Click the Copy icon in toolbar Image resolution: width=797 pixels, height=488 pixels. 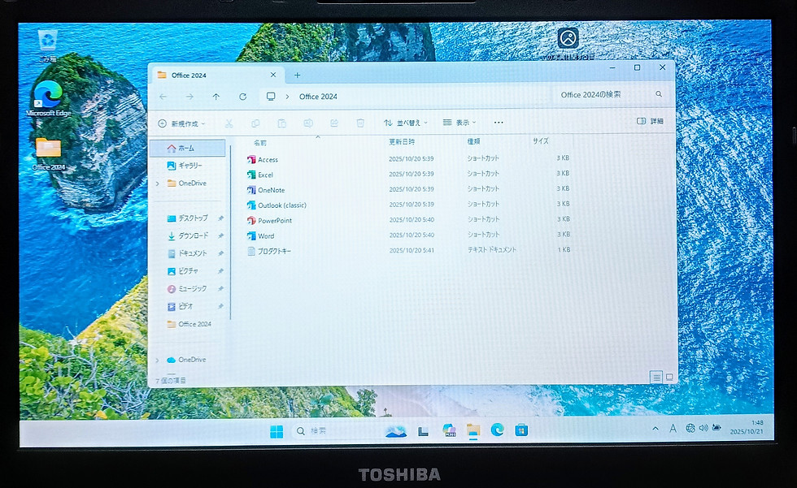[255, 123]
